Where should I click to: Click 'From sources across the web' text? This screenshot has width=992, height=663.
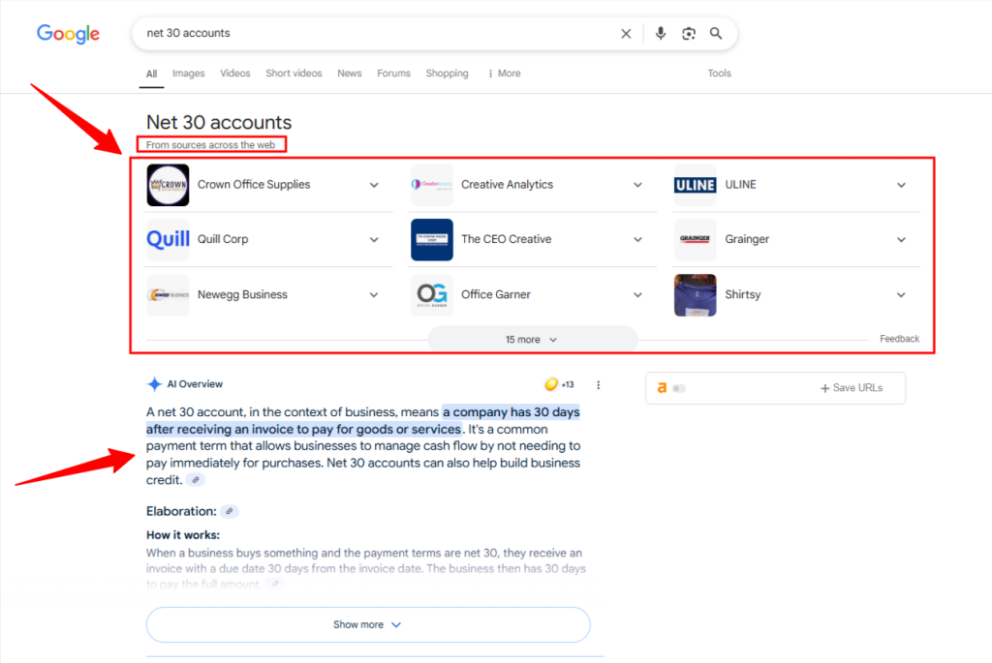click(210, 145)
